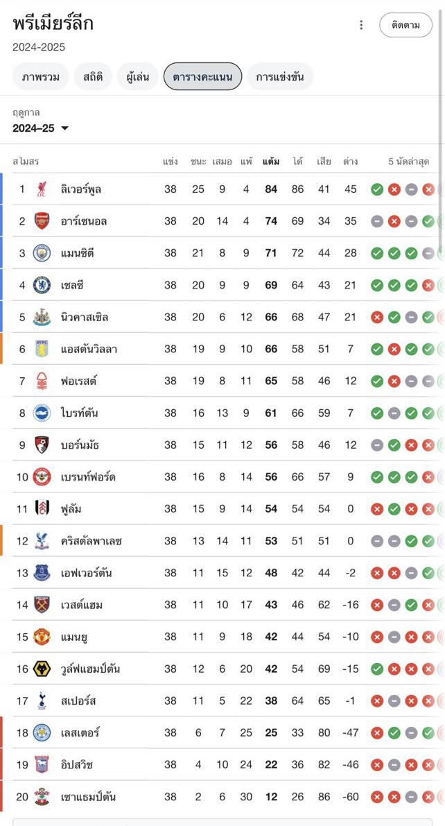
Task: Click the ติดตาม follow button
Action: 405,25
